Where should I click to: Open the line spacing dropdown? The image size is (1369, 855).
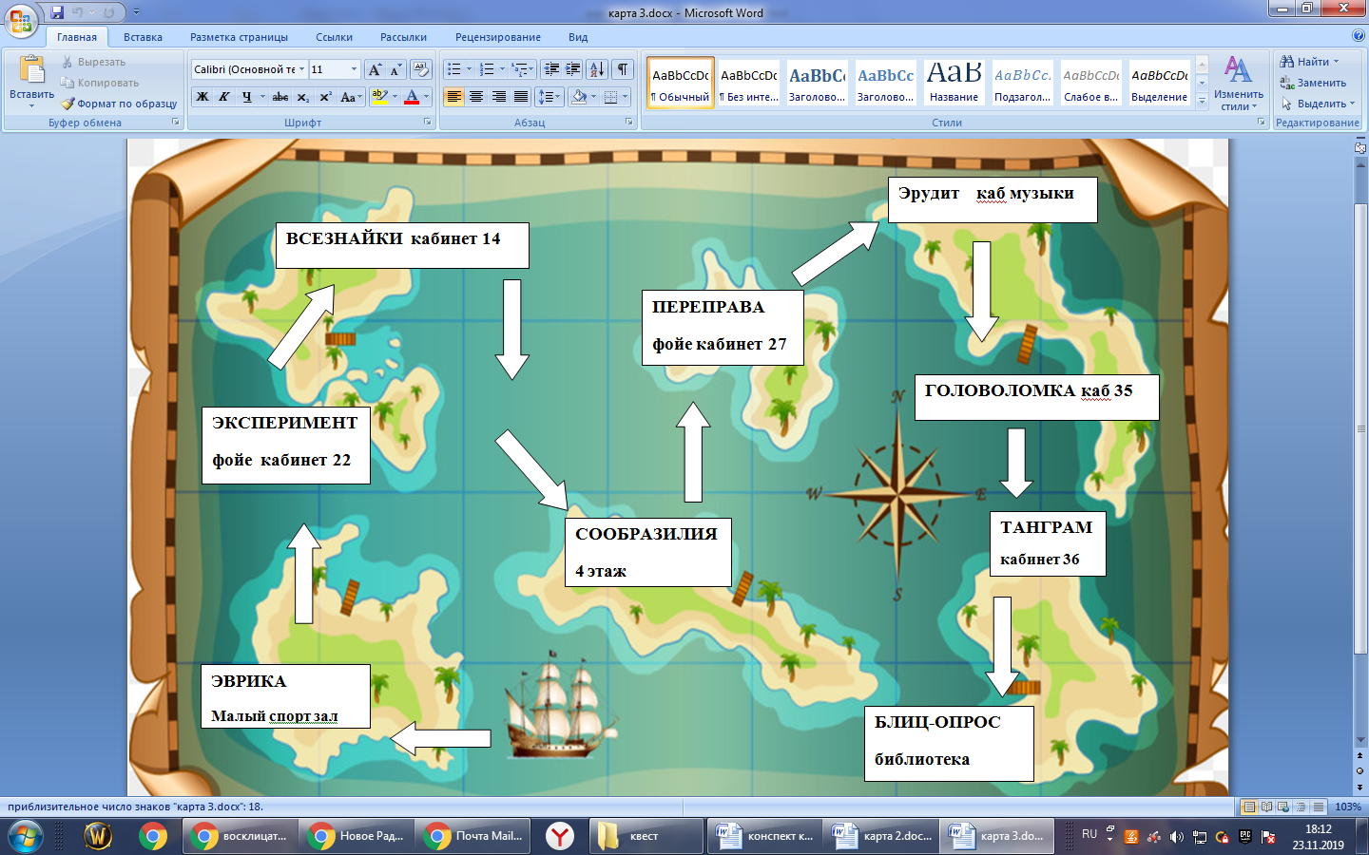click(x=550, y=97)
